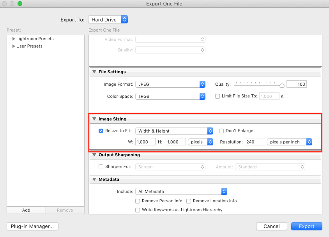
Task: Collapse the File Settings section
Action: pos(94,72)
